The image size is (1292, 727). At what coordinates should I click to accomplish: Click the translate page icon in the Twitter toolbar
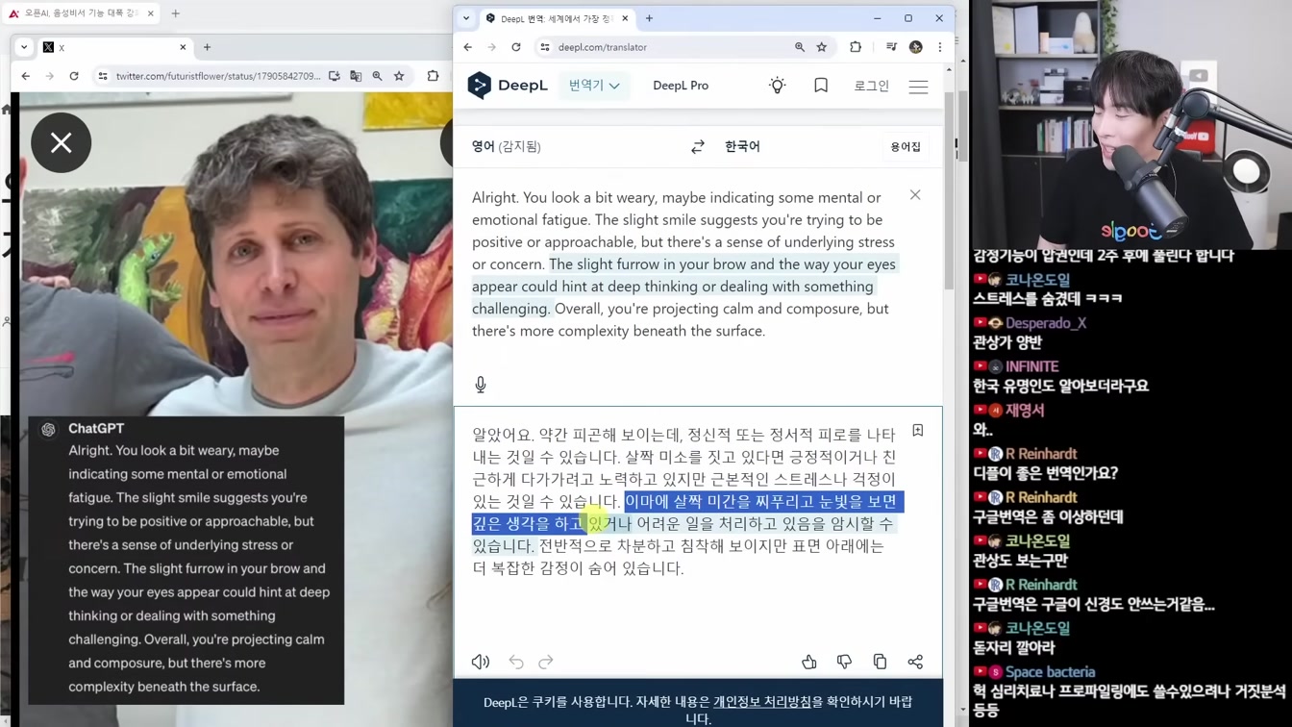(356, 76)
